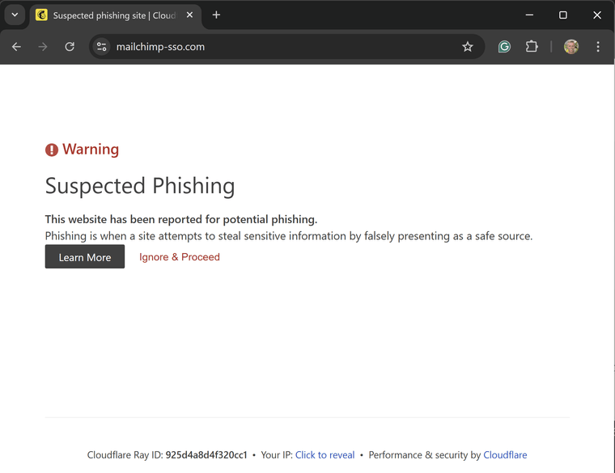Open the Chrome profile avatar
The height and width of the screenshot is (473, 615).
click(x=571, y=47)
